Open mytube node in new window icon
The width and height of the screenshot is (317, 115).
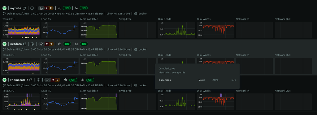tap(24, 8)
